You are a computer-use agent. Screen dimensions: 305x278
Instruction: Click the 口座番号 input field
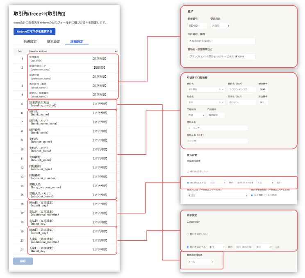(x=216, y=115)
